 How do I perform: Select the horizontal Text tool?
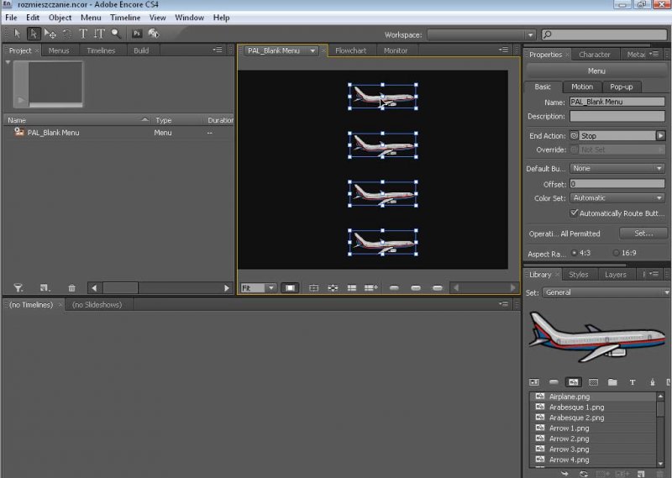point(83,34)
